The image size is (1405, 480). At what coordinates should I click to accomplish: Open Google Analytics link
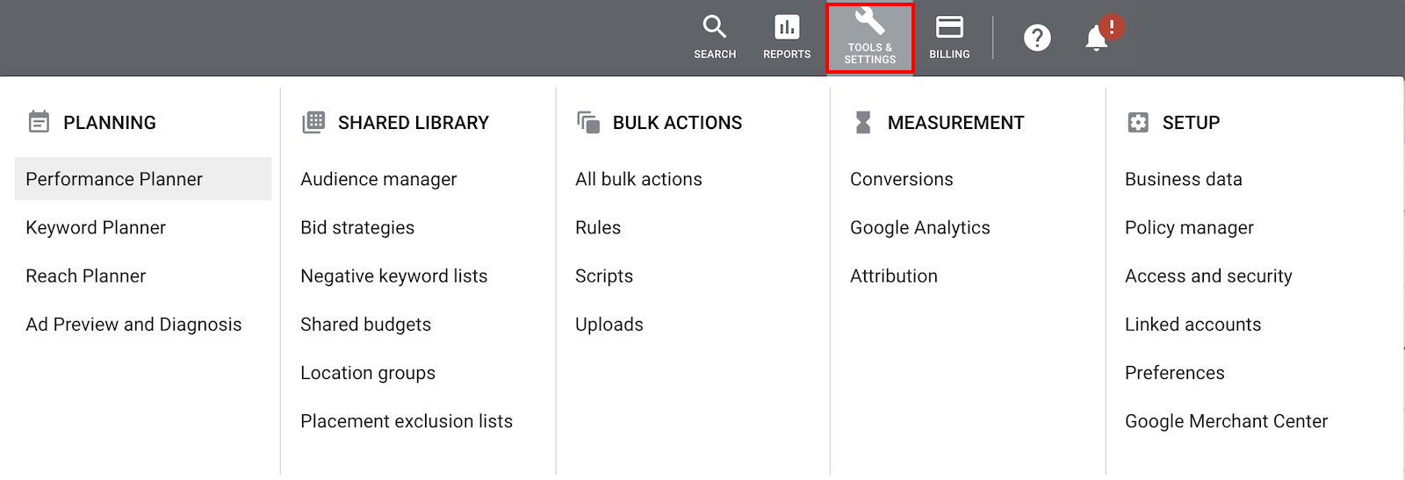point(920,227)
